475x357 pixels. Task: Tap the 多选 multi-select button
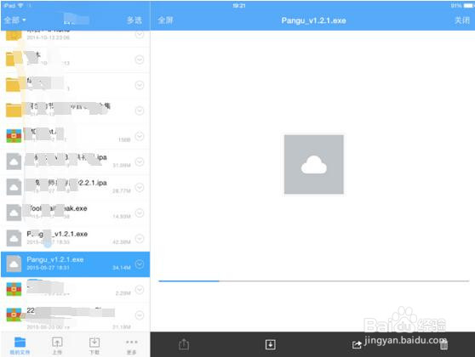click(x=134, y=20)
